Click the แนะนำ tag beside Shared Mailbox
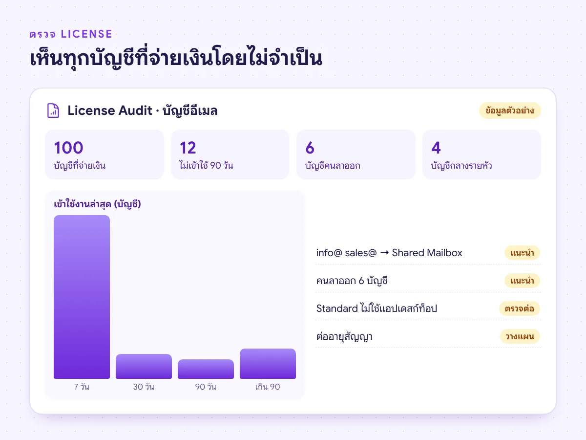The height and width of the screenshot is (440, 586). pos(522,253)
